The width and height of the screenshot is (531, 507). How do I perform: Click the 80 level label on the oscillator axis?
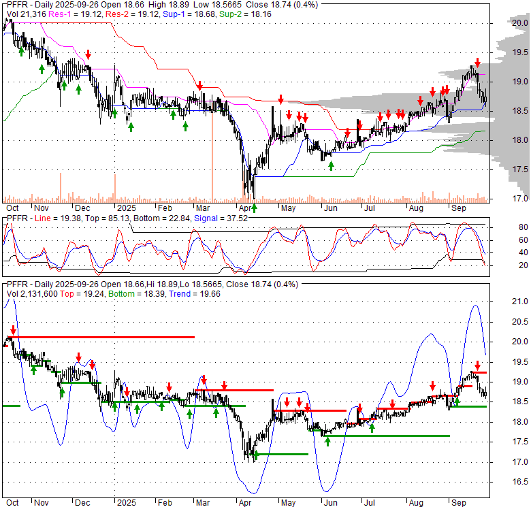(x=524, y=227)
